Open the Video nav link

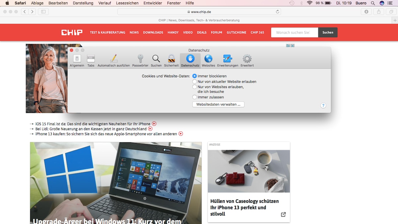coord(188,33)
